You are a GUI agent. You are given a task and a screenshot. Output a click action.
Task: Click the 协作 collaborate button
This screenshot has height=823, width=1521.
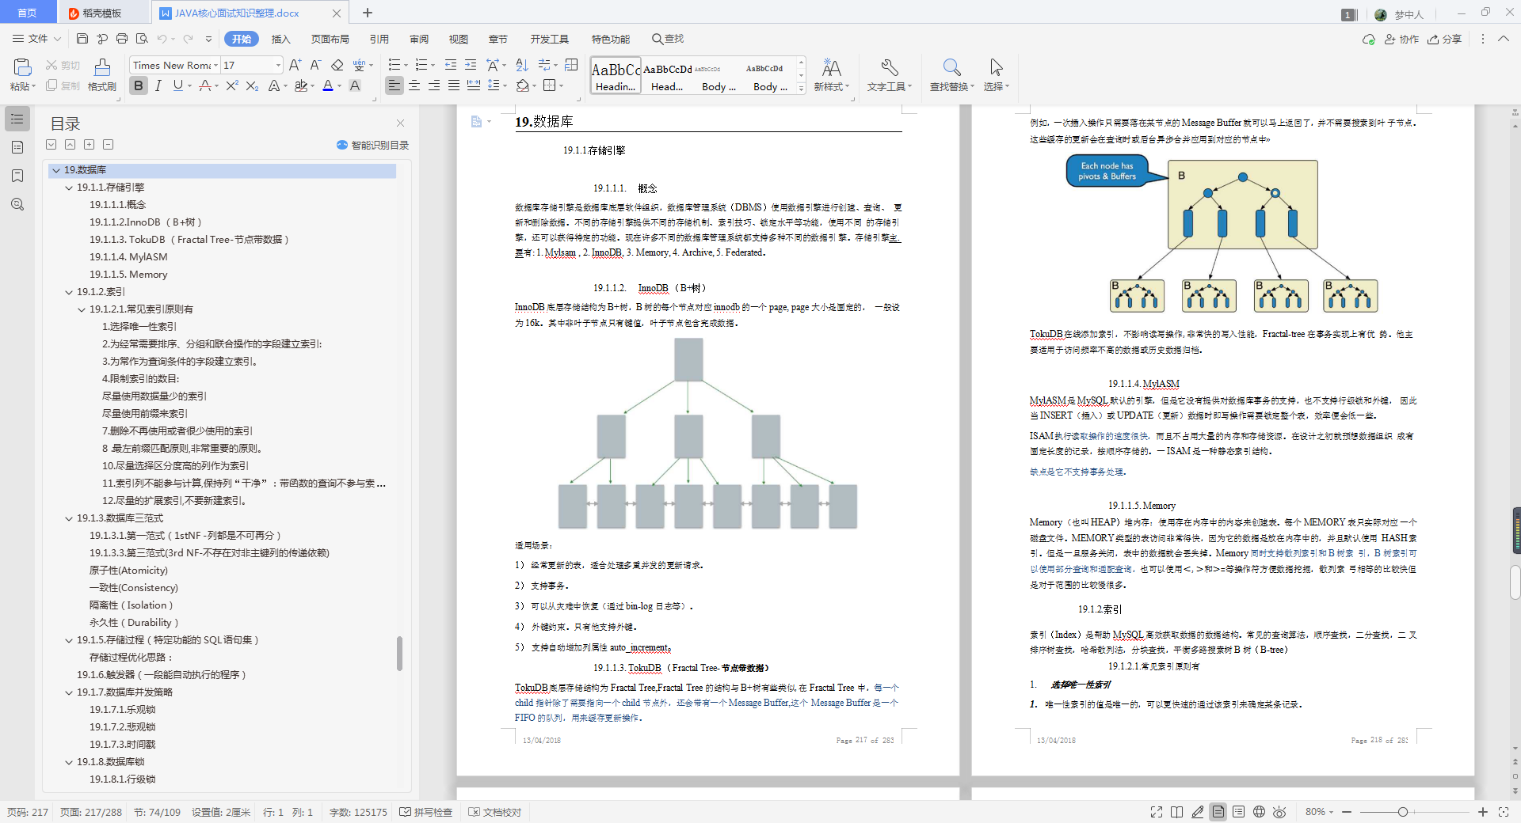coord(1401,39)
